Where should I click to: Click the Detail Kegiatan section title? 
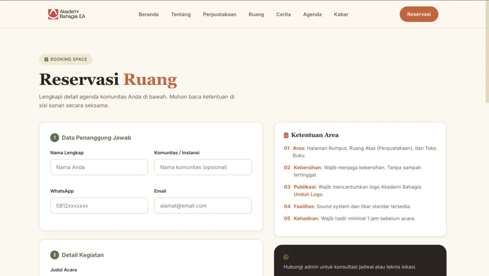[83, 255]
